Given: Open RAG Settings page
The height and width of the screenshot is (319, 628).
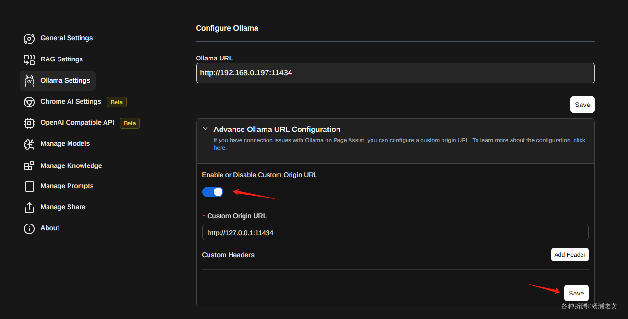Looking at the screenshot, I should [61, 59].
